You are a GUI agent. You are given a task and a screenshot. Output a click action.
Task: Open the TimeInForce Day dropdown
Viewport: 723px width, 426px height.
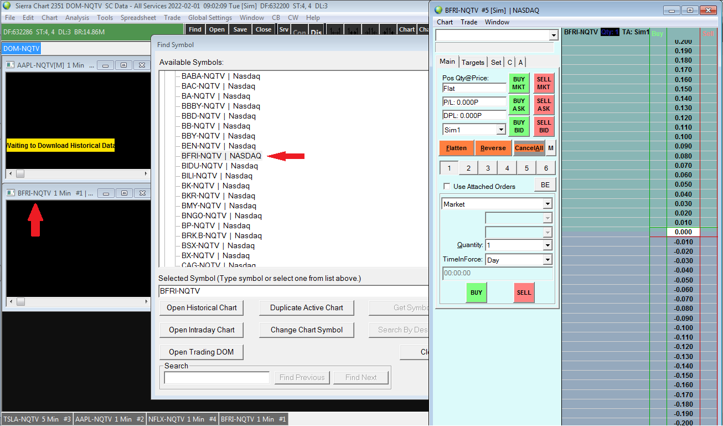(548, 260)
